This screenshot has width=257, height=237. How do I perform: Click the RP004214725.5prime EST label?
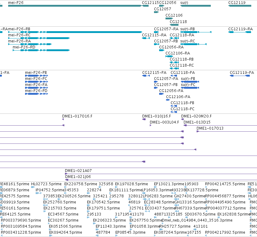pyautogui.click(x=225, y=184)
